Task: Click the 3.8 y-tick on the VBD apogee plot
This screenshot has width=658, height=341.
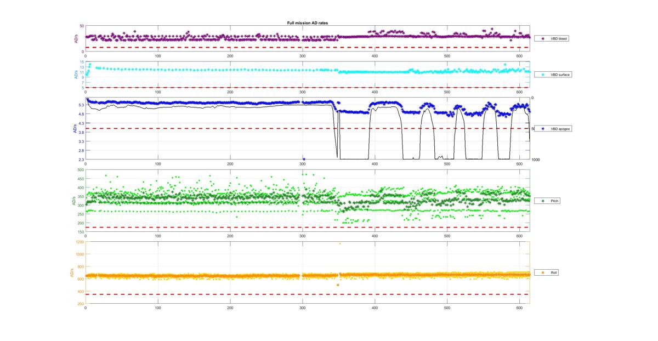Action: point(81,132)
